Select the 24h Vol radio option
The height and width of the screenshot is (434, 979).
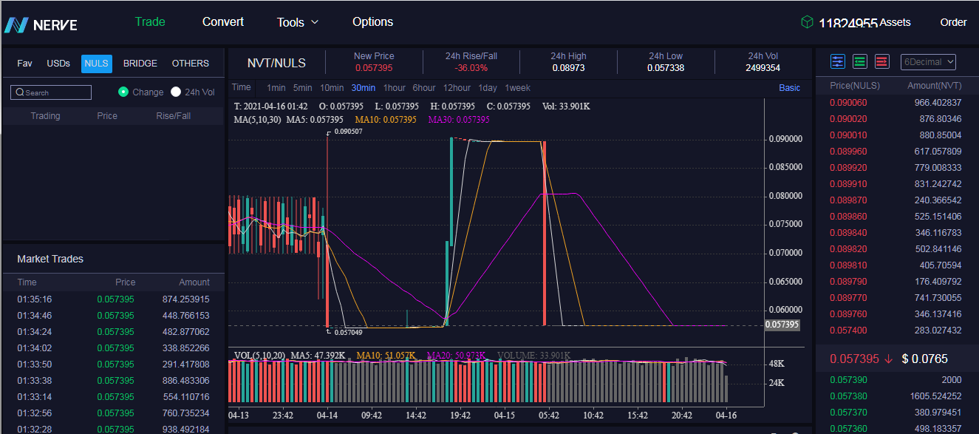pyautogui.click(x=176, y=92)
